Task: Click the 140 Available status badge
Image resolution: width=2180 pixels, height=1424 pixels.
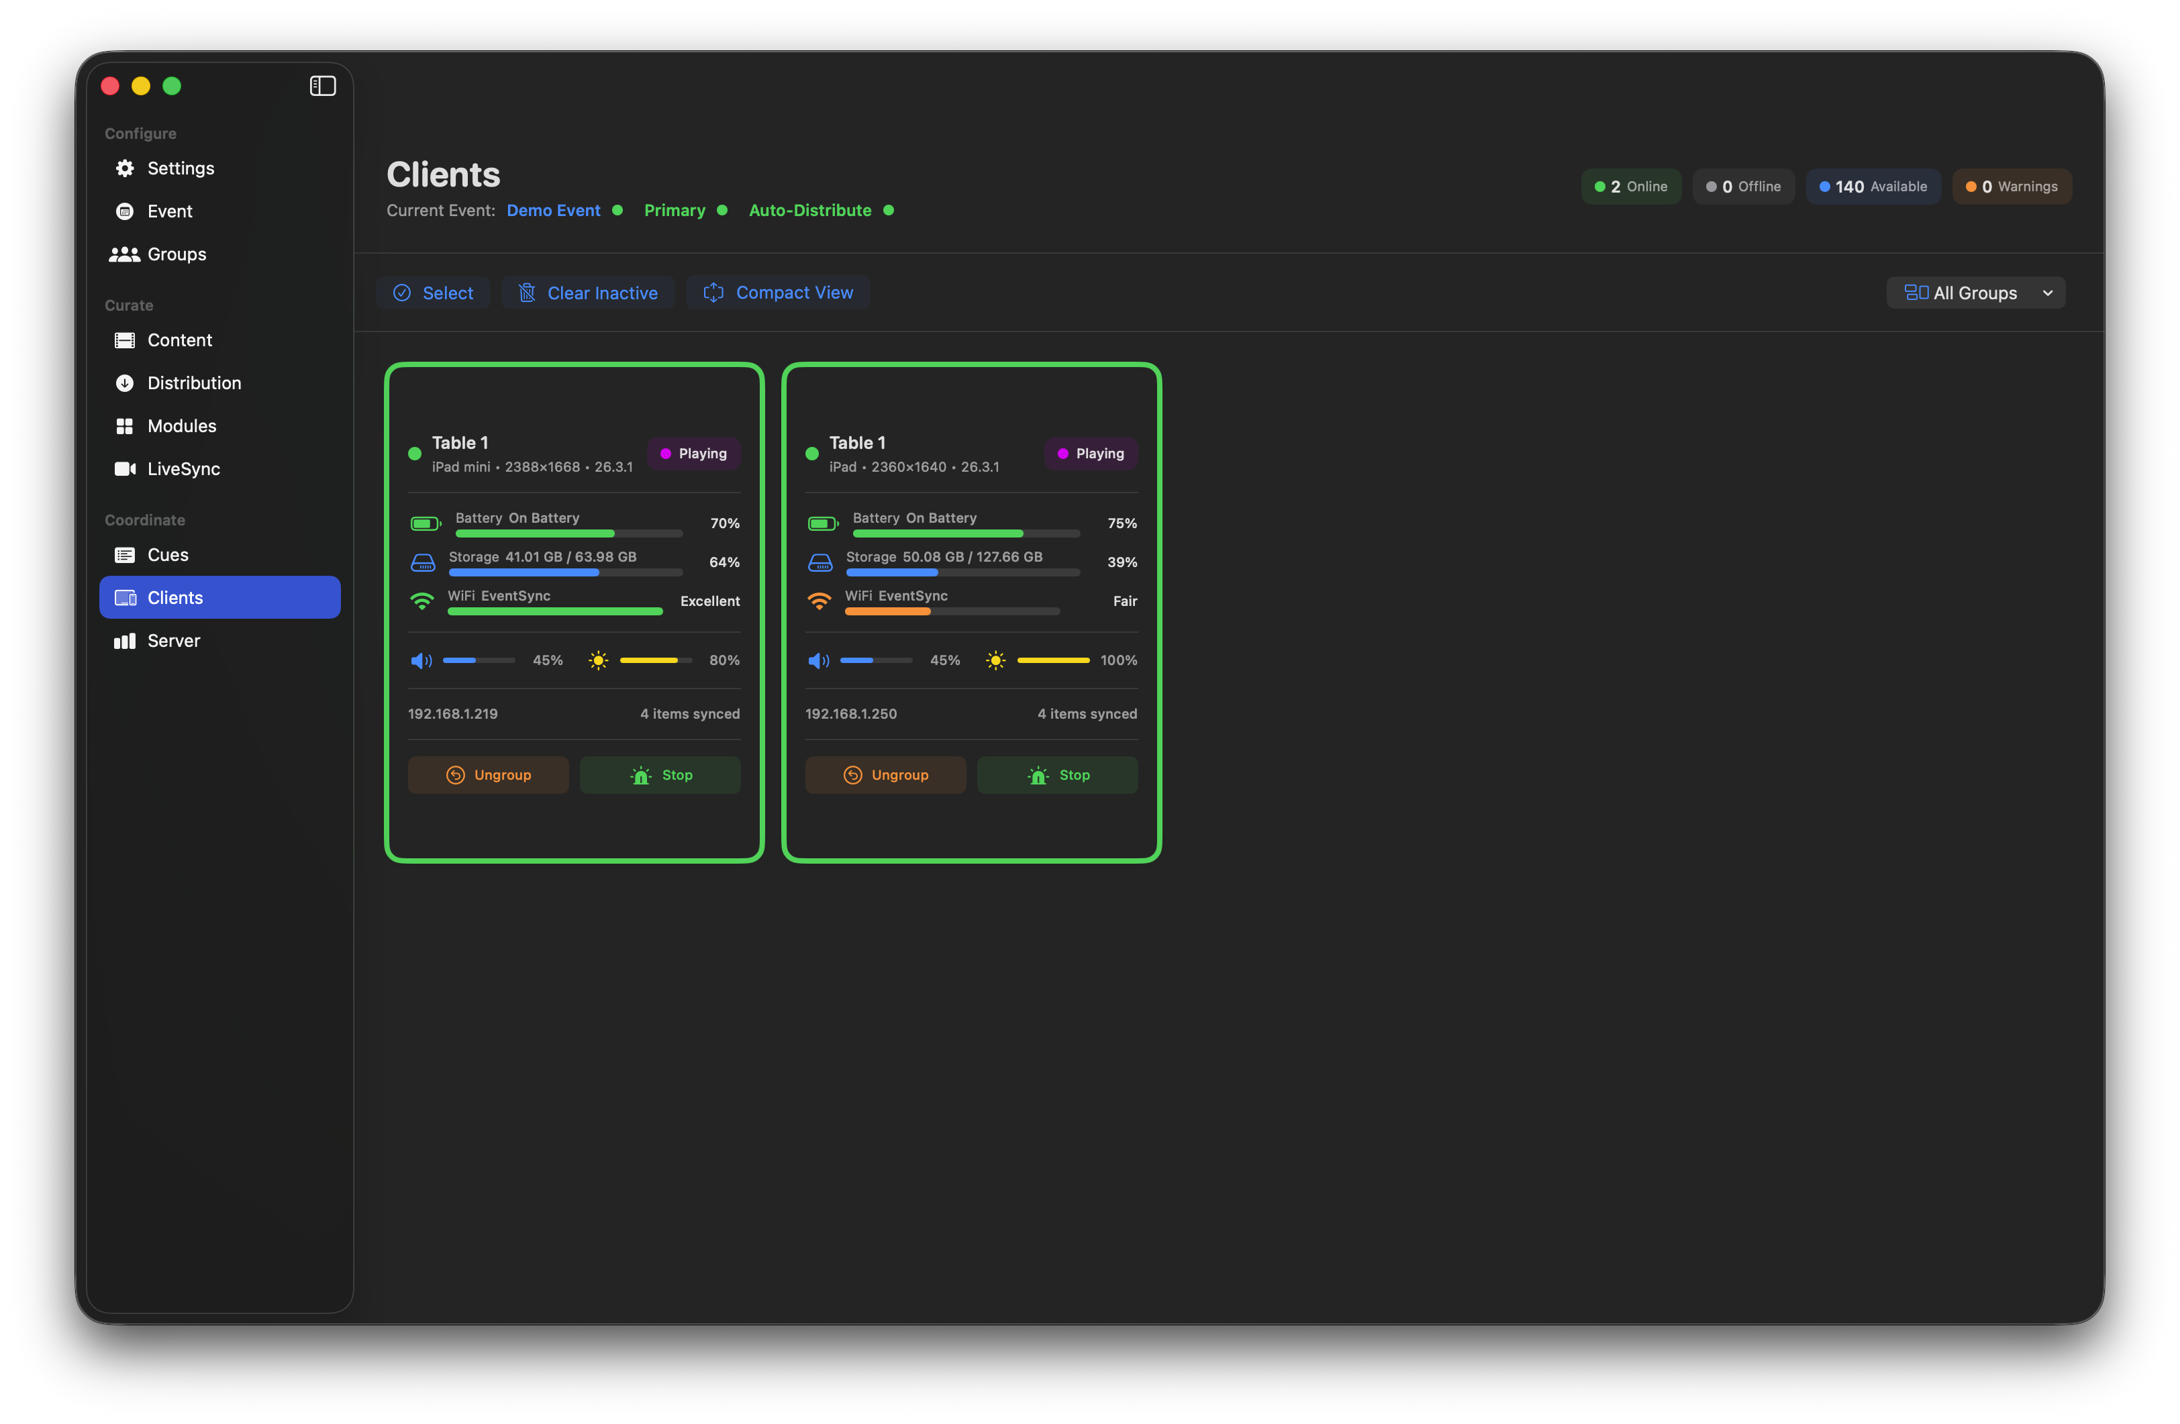Action: tap(1874, 187)
